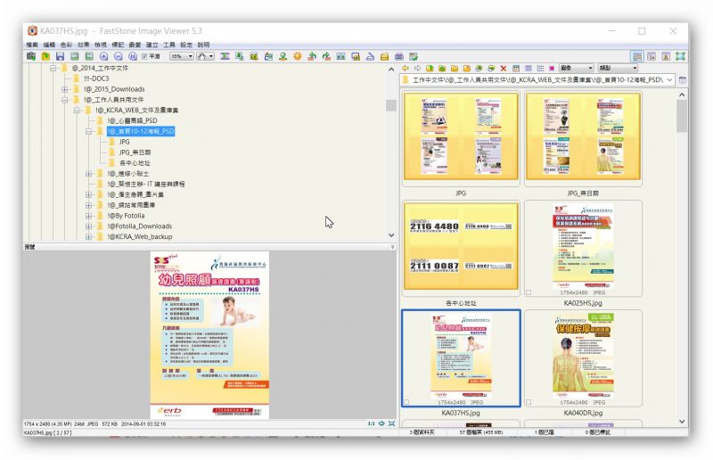This screenshot has width=713, height=460.
Task: Click the printer icon in toolbar
Action: click(398, 56)
